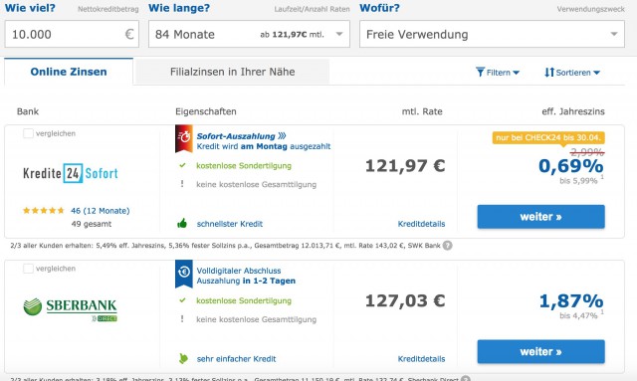
Task: Click the Filtern funnel icon
Action: tap(480, 73)
